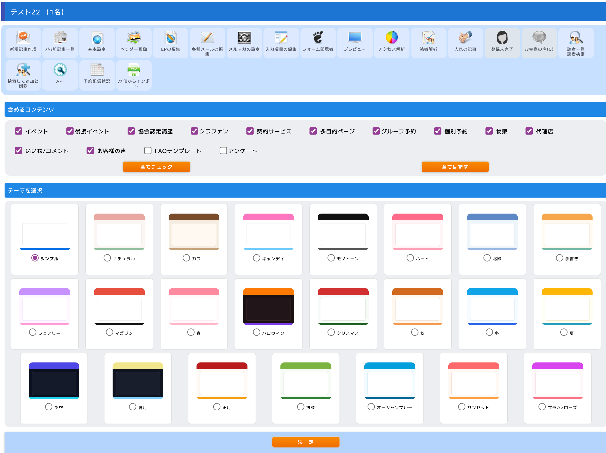Check the アンケート checkbox
The width and height of the screenshot is (606, 453).
click(223, 150)
